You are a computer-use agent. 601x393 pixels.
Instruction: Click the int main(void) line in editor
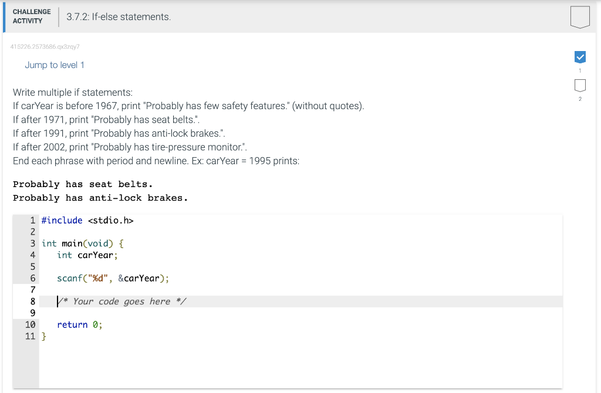pyautogui.click(x=83, y=243)
